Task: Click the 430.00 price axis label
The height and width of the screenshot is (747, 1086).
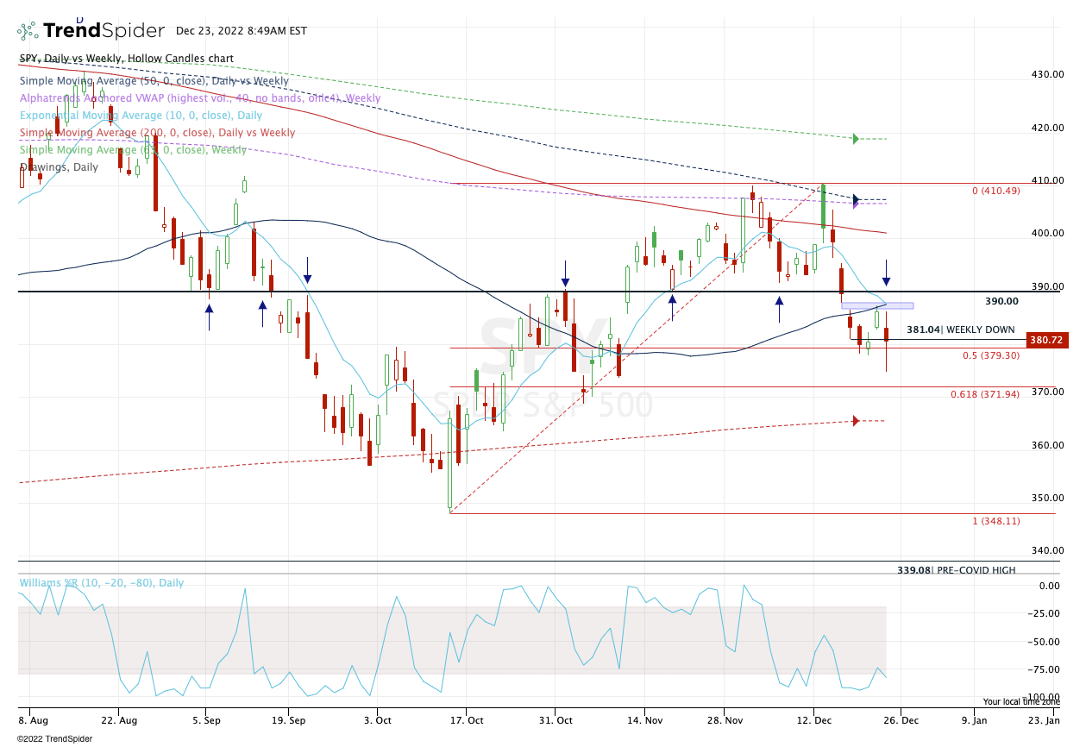Action: [1048, 75]
